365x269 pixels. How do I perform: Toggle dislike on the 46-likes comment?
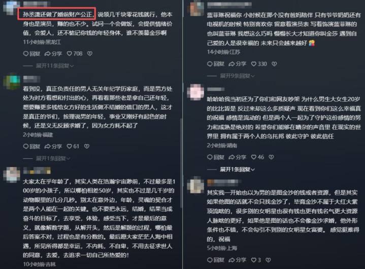coord(271,157)
